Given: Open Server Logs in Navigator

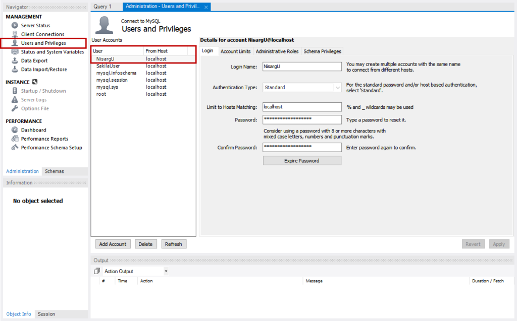Looking at the screenshot, I should (34, 99).
